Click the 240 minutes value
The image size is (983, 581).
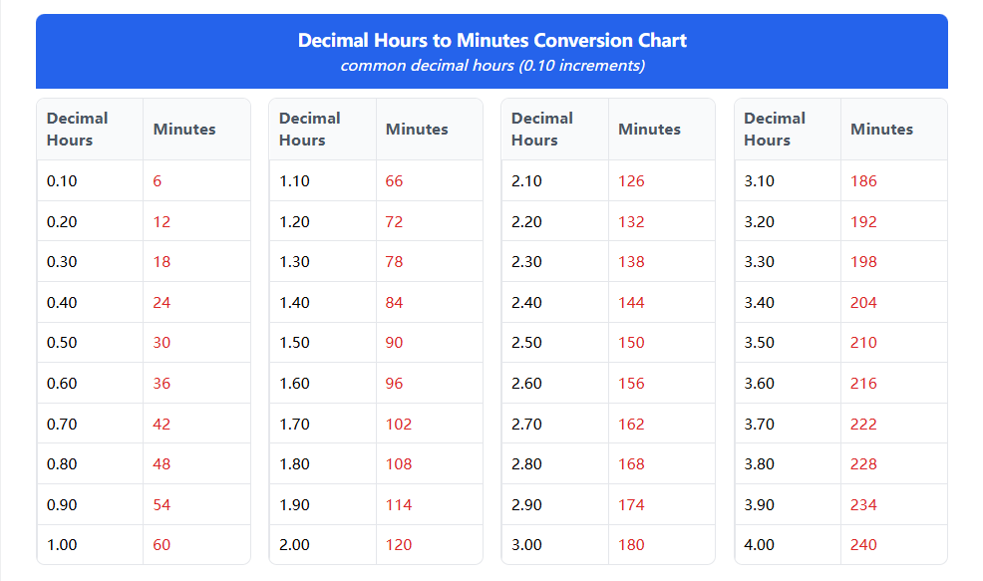(863, 545)
